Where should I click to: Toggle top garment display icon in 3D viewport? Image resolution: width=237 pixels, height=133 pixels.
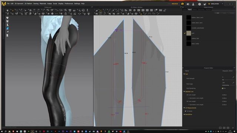(x=7, y=18)
